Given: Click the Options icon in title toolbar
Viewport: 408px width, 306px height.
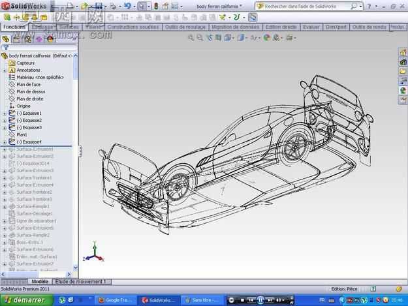Looking at the screenshot, I should [x=175, y=6].
